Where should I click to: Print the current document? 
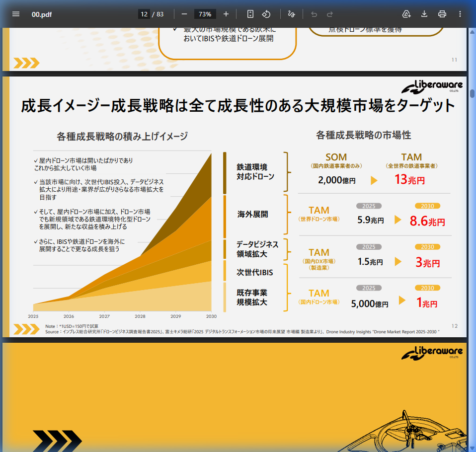tap(442, 14)
